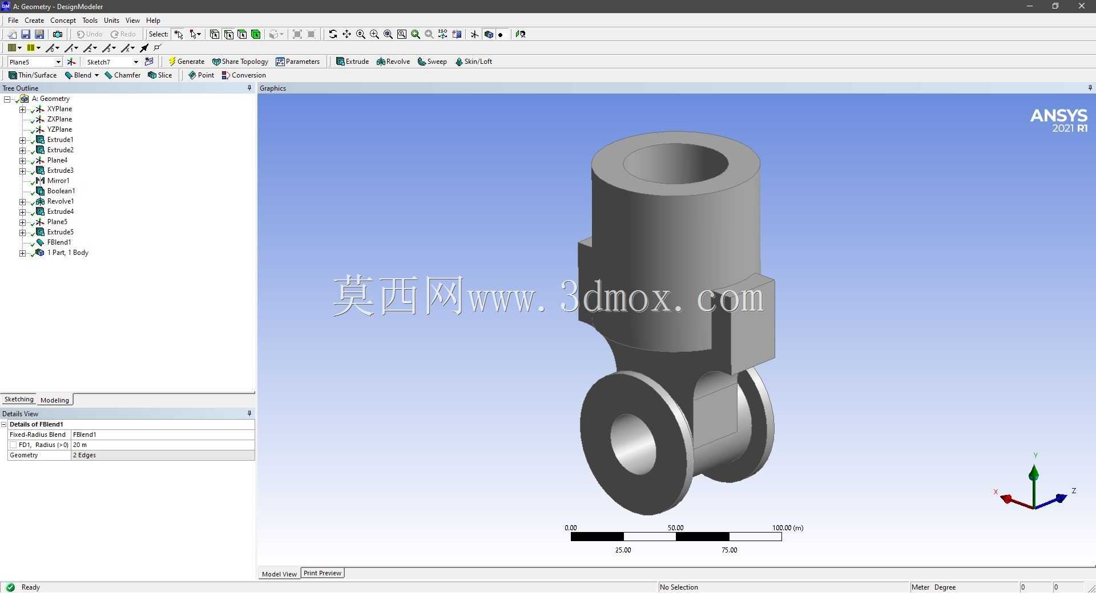Click the Geometry 2 Edges field
The image size is (1096, 593).
click(x=163, y=455)
